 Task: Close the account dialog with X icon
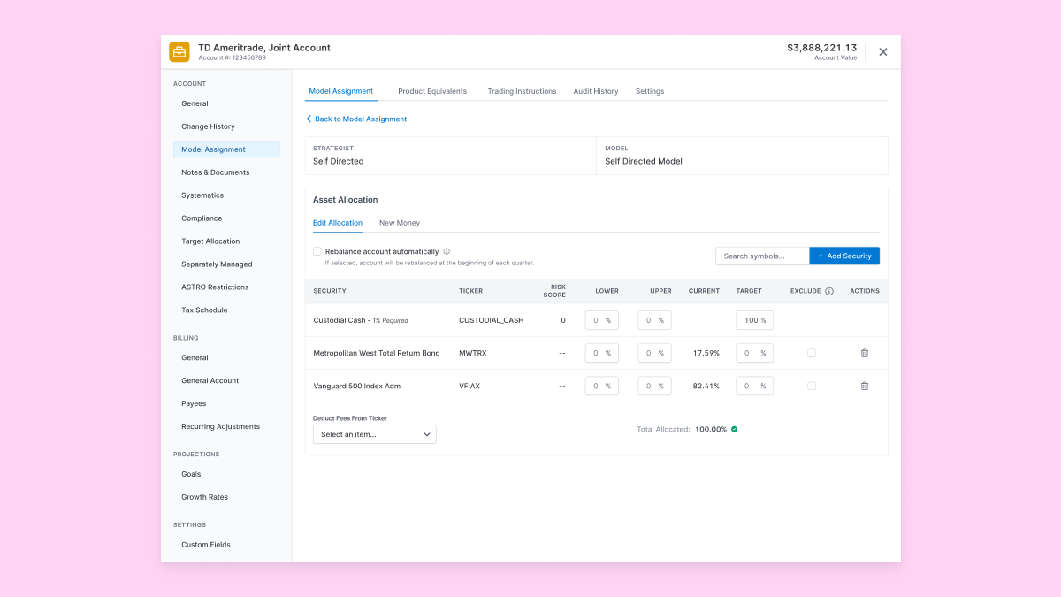pyautogui.click(x=882, y=52)
